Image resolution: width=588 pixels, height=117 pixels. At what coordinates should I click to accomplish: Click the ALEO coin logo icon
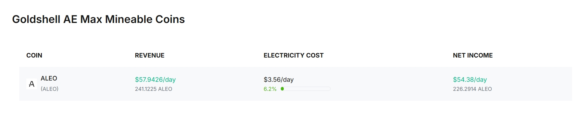click(31, 84)
